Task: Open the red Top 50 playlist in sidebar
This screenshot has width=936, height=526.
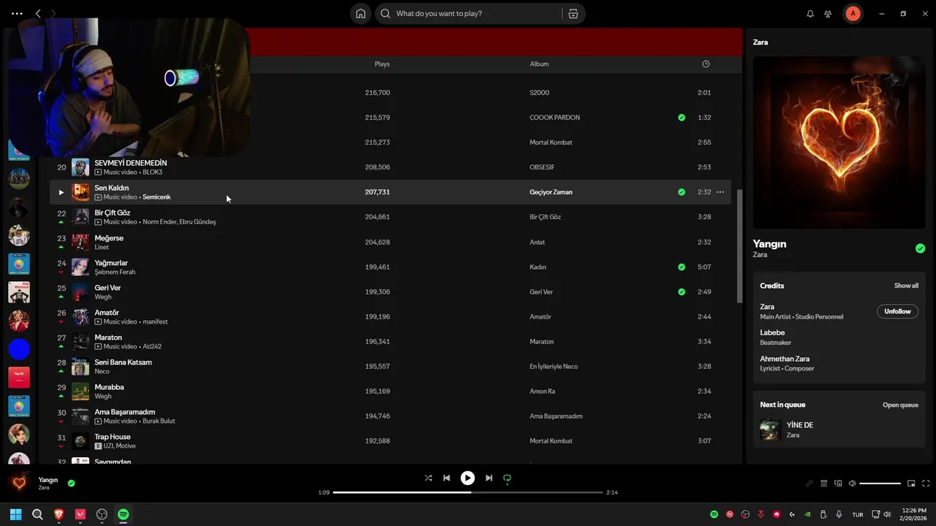Action: (x=19, y=377)
